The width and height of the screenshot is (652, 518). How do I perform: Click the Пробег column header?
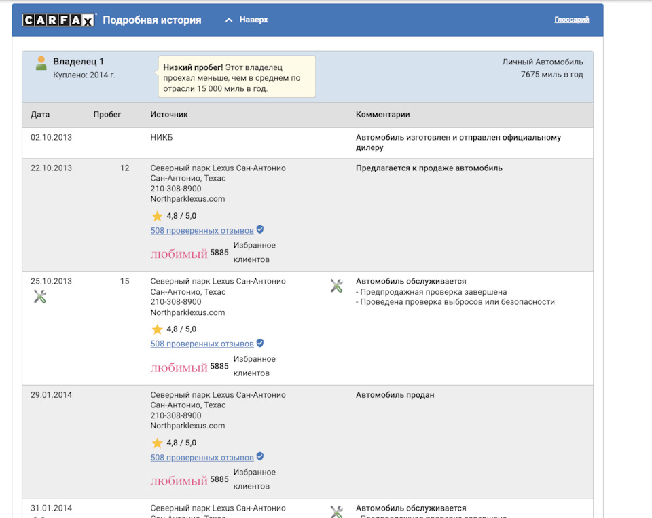(x=107, y=114)
